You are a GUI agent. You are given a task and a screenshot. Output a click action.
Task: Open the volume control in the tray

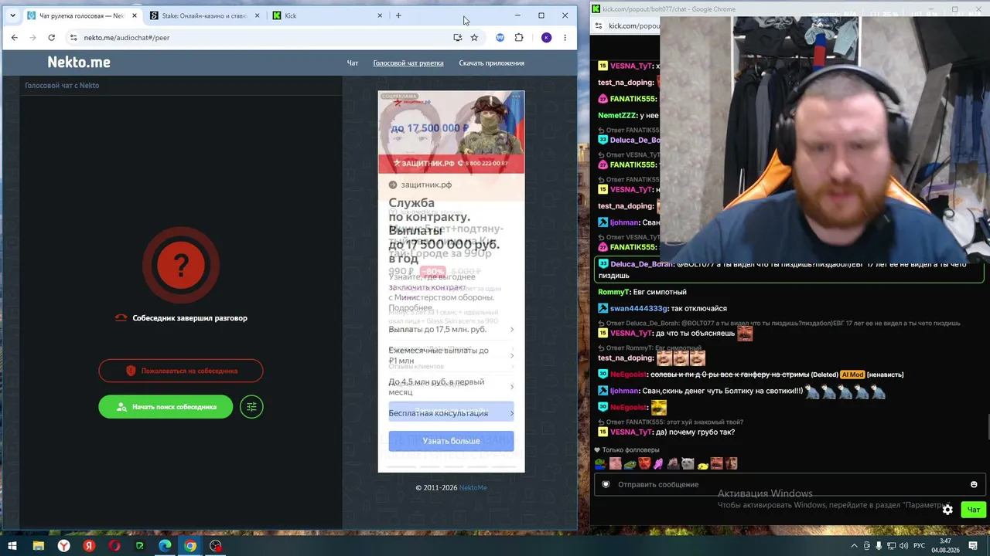click(903, 546)
